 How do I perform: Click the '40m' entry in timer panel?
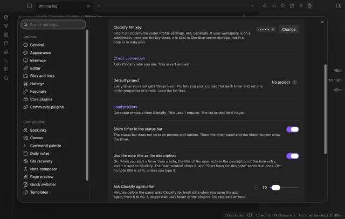click(x=337, y=71)
